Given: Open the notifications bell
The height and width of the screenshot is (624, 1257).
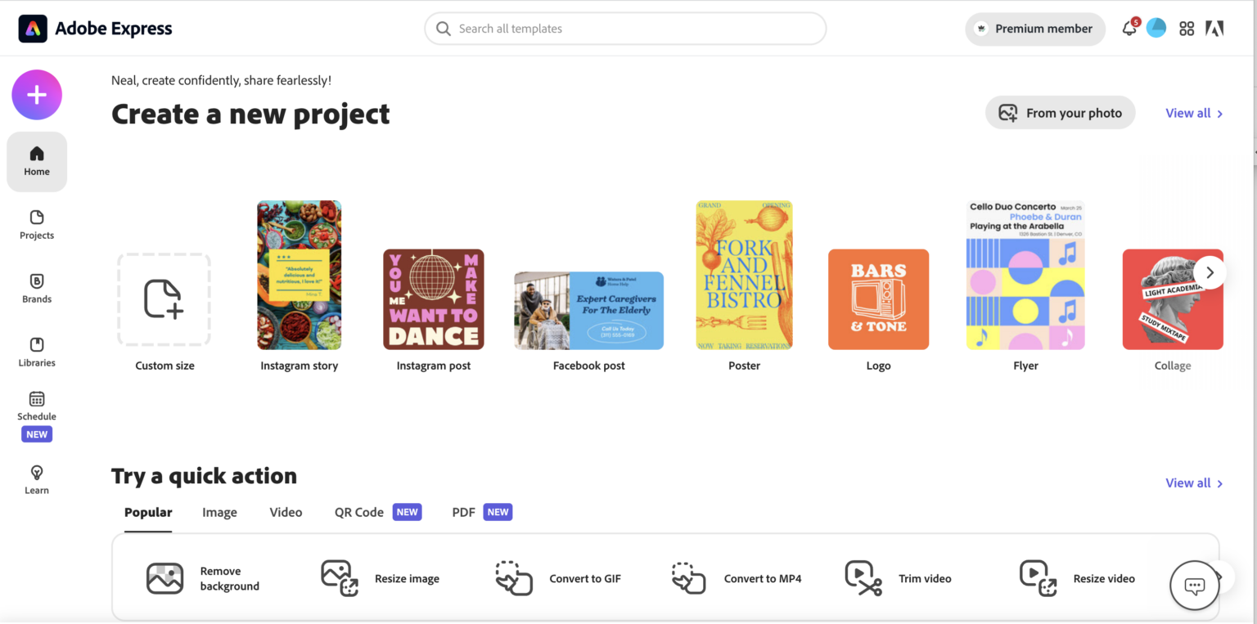Looking at the screenshot, I should pyautogui.click(x=1130, y=28).
